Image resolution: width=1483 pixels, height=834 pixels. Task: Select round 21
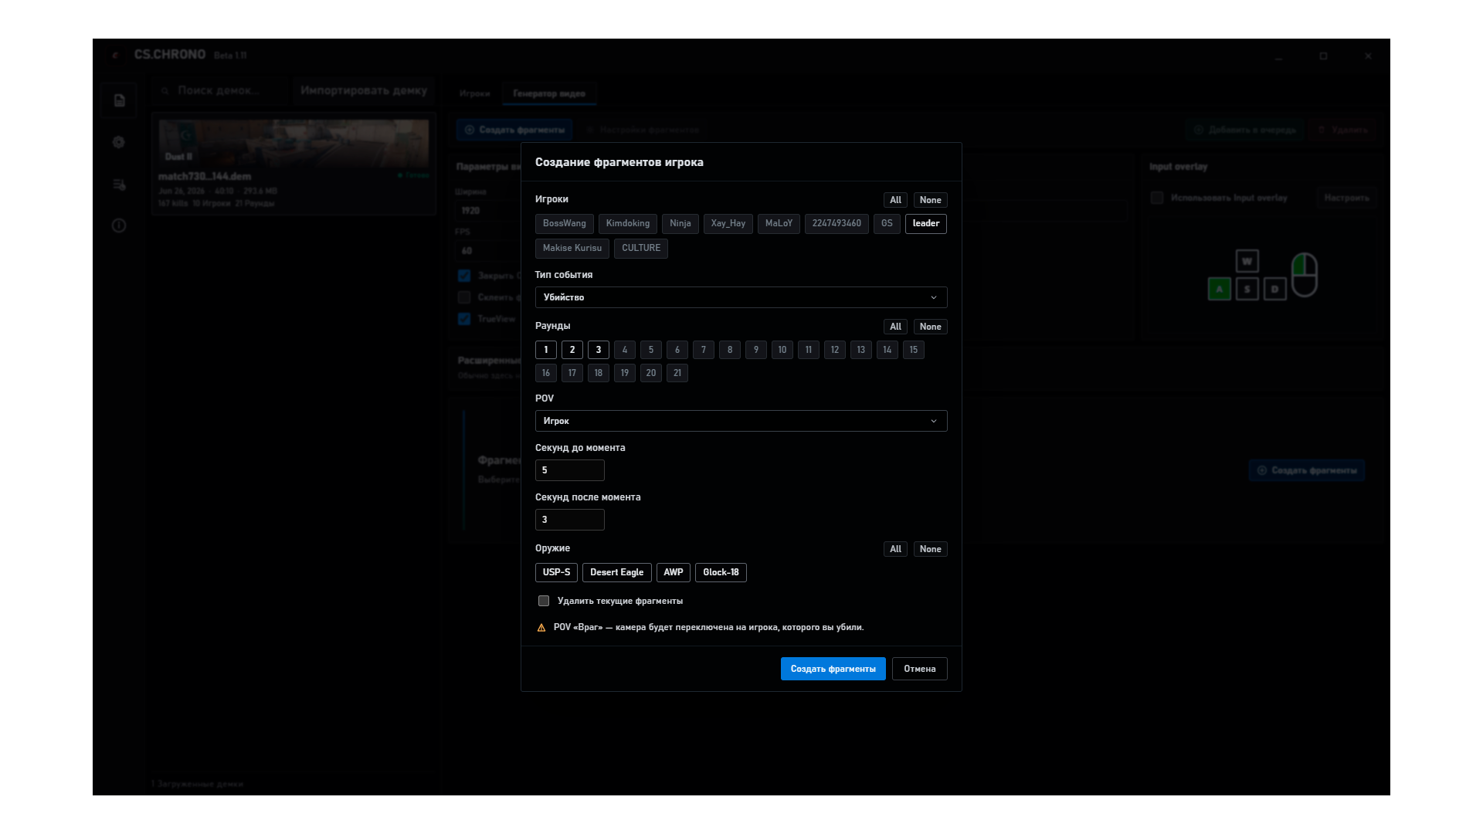point(677,373)
